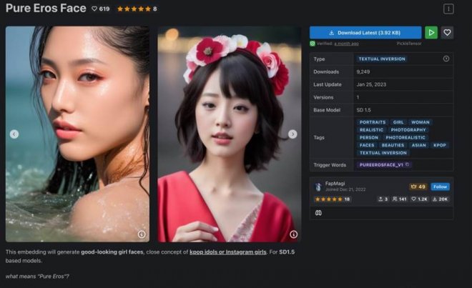Viewport: 472px width, 288px height.
Task: Select the KPOP tag
Action: point(439,145)
